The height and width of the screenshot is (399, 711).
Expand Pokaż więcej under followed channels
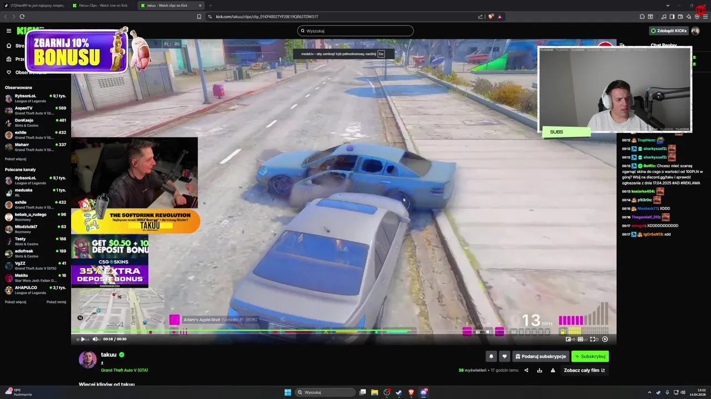click(16, 159)
